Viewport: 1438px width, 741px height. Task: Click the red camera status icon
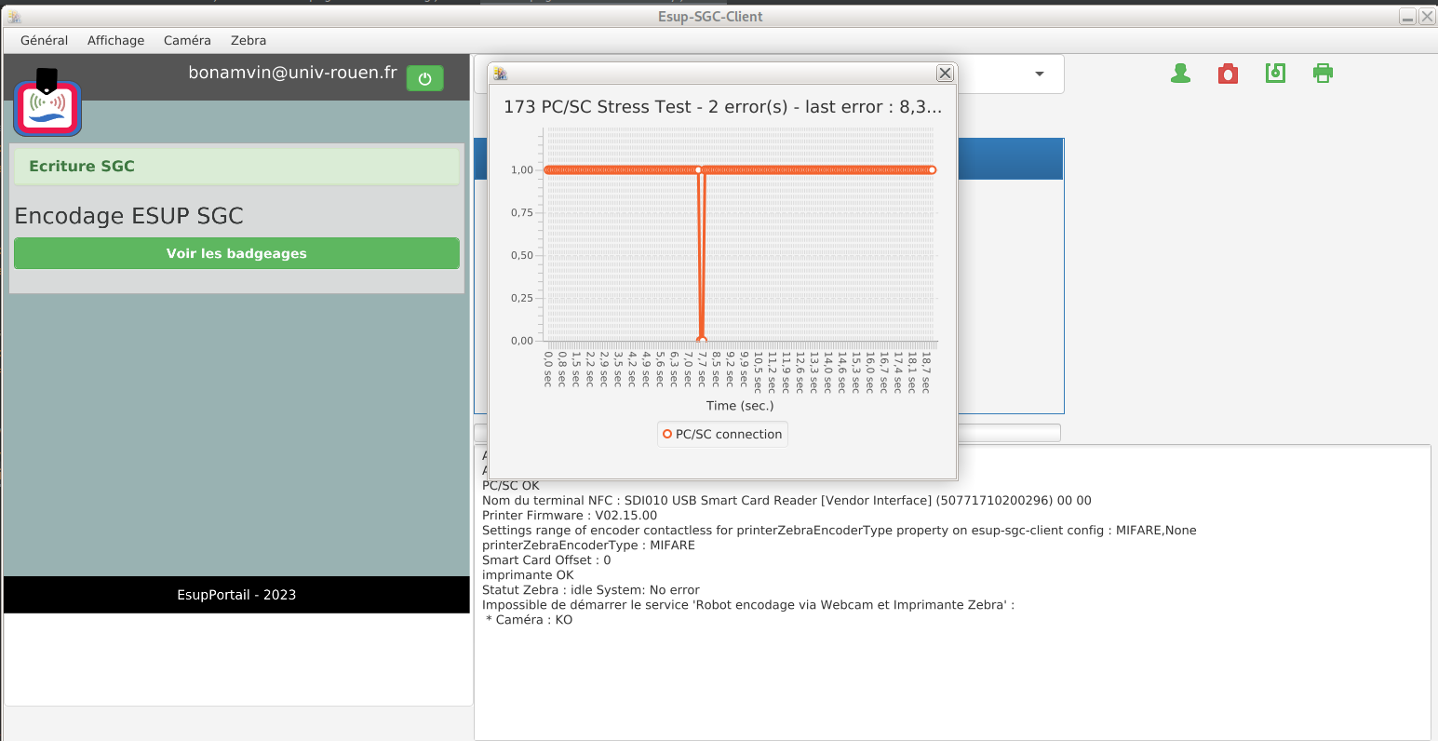pos(1228,74)
